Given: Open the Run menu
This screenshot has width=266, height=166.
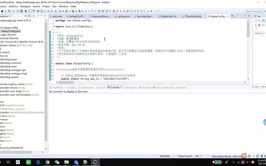Looking at the screenshot, I should point(55,6).
